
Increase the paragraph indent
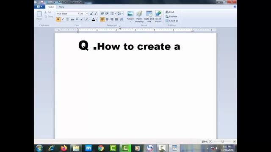coord(107,14)
